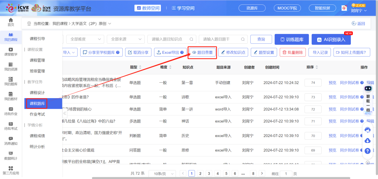Click the floating help question mark icon
This screenshot has height=179, width=378.
pyautogui.click(x=368, y=151)
